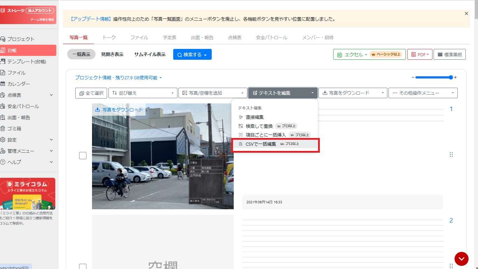Image resolution: width=478 pixels, height=269 pixels.
Task: Switch to the 安全パトロール tab
Action: (272, 37)
